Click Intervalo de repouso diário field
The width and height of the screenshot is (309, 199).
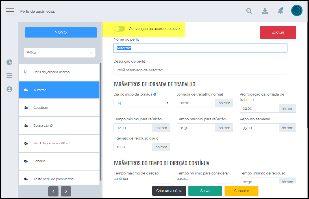133,147
